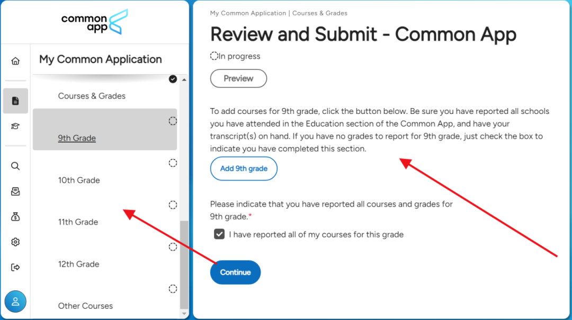
Task: Uncheck 'I have reported all of my courses'
Action: click(x=219, y=234)
